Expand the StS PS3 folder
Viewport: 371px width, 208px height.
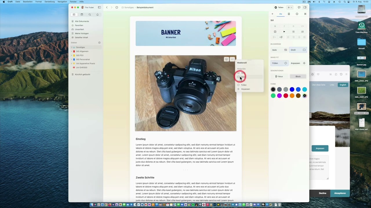[x=71, y=55]
